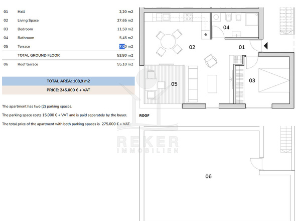Select the Roof terrace 55,10 m2 value
This screenshot has width=296, height=221.
coord(125,64)
